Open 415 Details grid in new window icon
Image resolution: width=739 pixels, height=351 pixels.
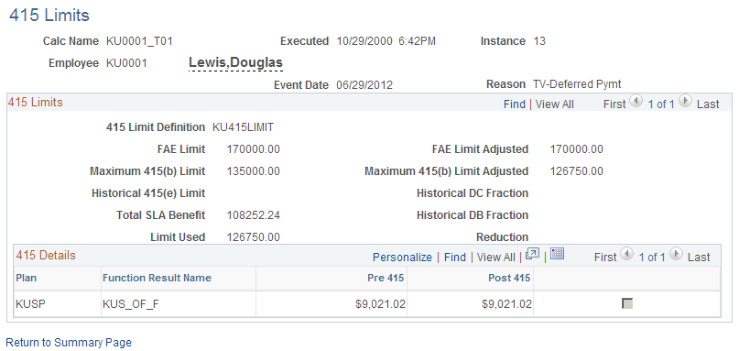[532, 254]
